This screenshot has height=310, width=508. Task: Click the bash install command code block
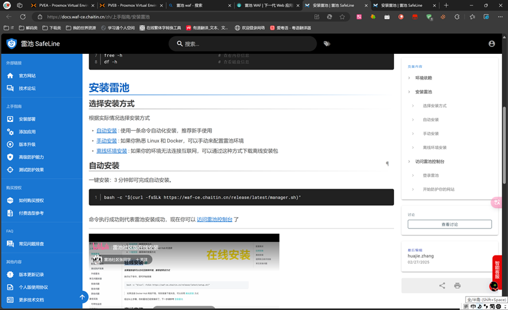click(x=241, y=197)
